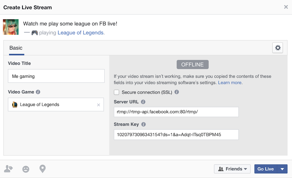Open the League of Legends link
Screen dimensions: 292x178
pyautogui.click(x=81, y=33)
